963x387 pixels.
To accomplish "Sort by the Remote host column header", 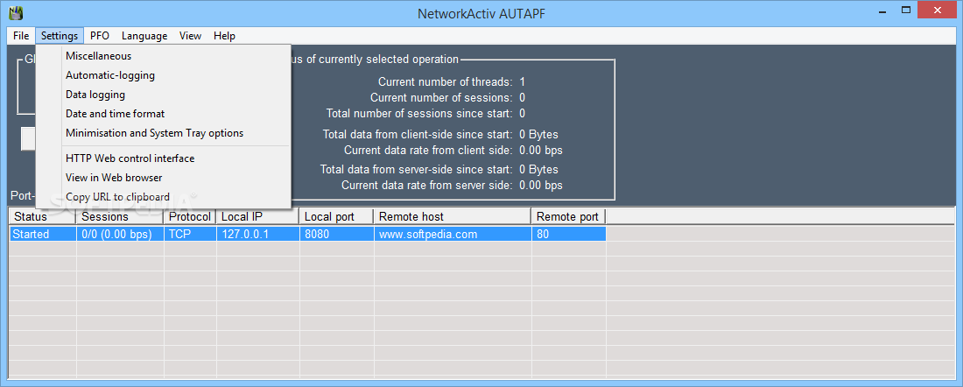I will (x=453, y=216).
